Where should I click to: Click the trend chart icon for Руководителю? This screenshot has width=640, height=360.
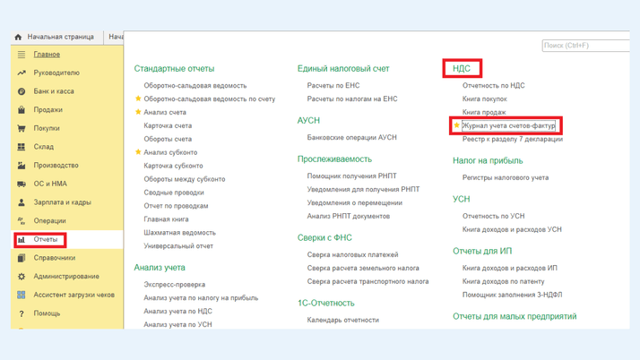(x=22, y=73)
